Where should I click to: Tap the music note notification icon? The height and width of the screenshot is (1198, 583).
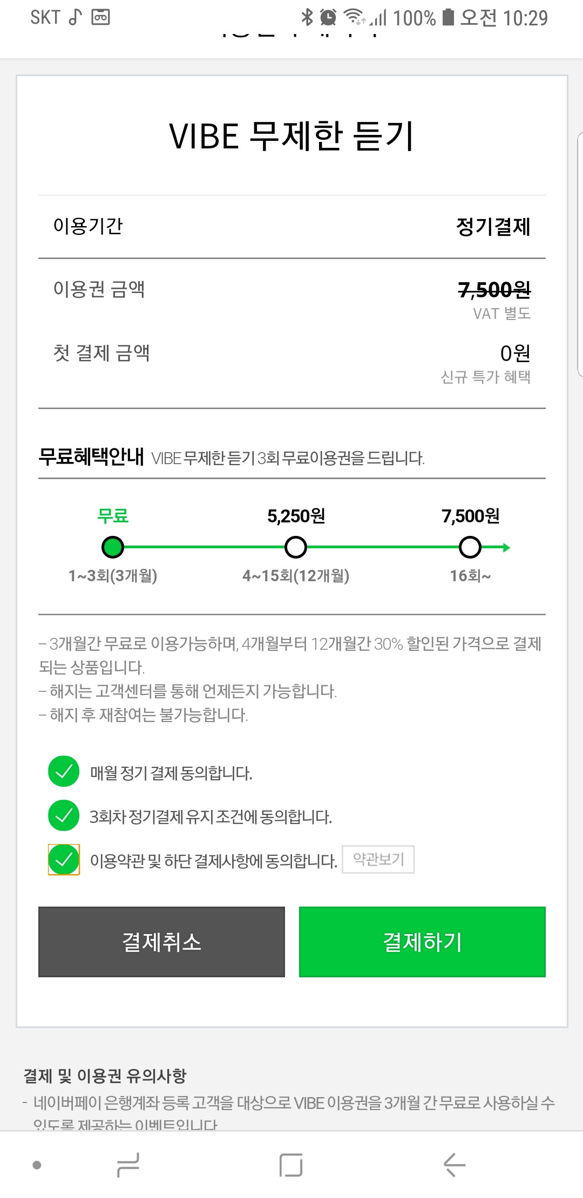(x=75, y=17)
